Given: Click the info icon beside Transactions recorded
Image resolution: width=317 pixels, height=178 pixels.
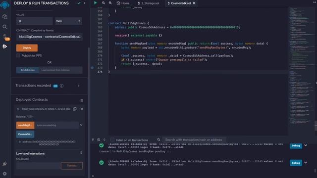Looking at the screenshot, I should pyautogui.click(x=61, y=86).
